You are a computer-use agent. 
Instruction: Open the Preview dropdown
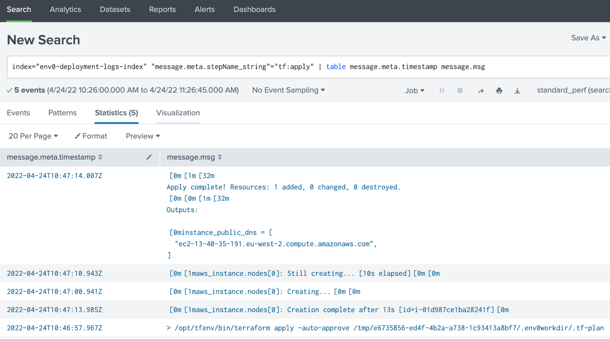click(143, 136)
